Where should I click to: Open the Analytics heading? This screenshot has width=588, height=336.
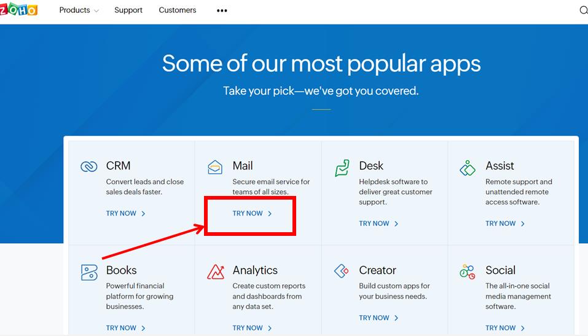[x=255, y=270]
